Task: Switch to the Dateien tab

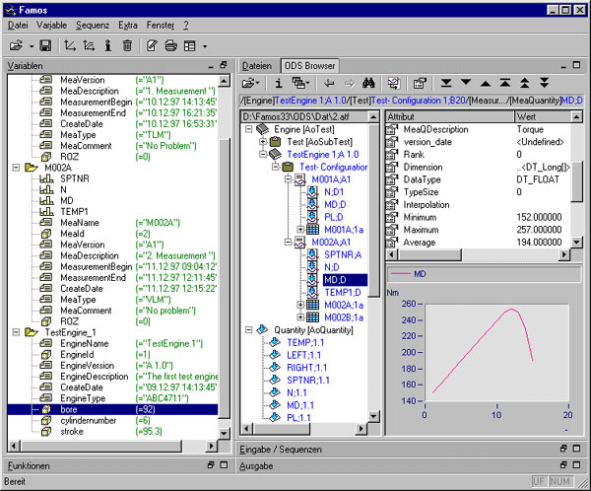Action: [257, 65]
